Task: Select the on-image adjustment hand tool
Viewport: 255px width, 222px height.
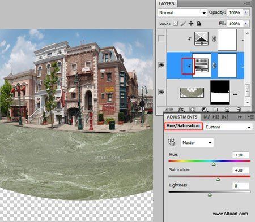Action: [172, 142]
